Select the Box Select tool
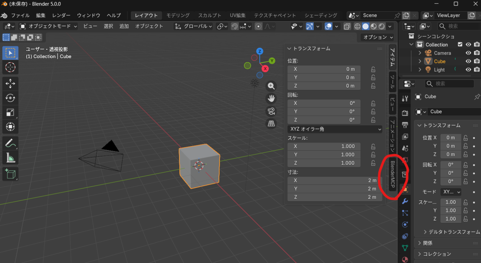The width and height of the screenshot is (481, 263). 10,53
